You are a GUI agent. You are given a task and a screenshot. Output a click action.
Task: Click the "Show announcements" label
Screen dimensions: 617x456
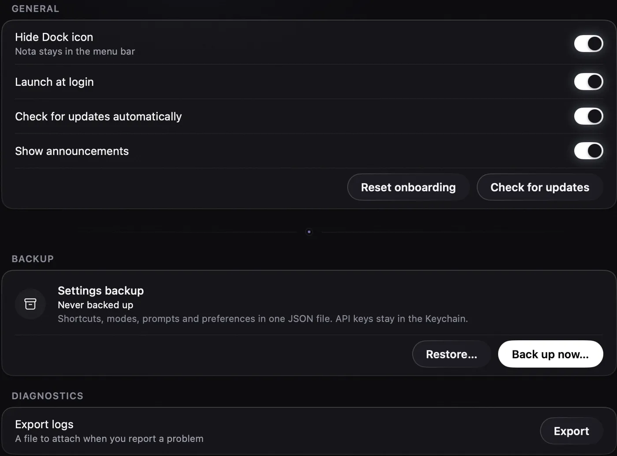[72, 151]
